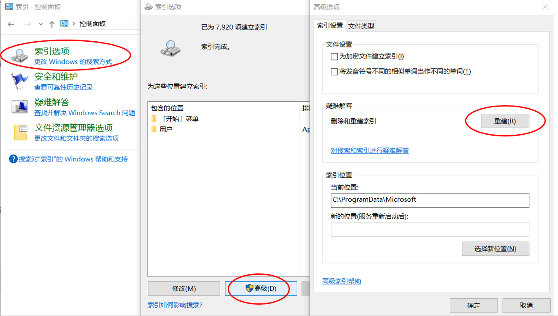The height and width of the screenshot is (316, 558).
Task: Click the up arrow in Control Panel
Action: point(52,24)
